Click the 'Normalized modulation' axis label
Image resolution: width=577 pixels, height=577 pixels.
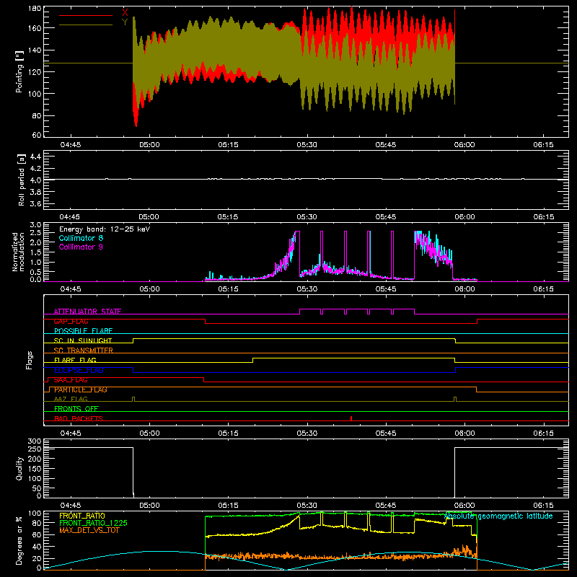click(x=18, y=252)
